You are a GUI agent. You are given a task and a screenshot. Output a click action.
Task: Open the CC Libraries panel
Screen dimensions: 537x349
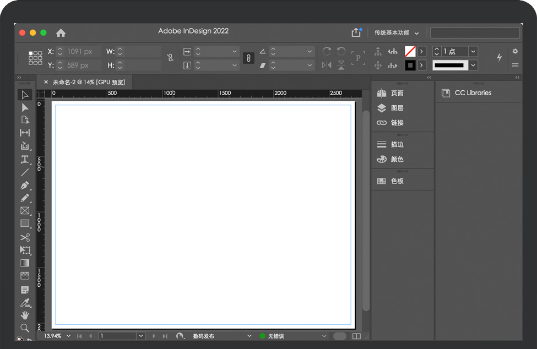click(x=473, y=93)
